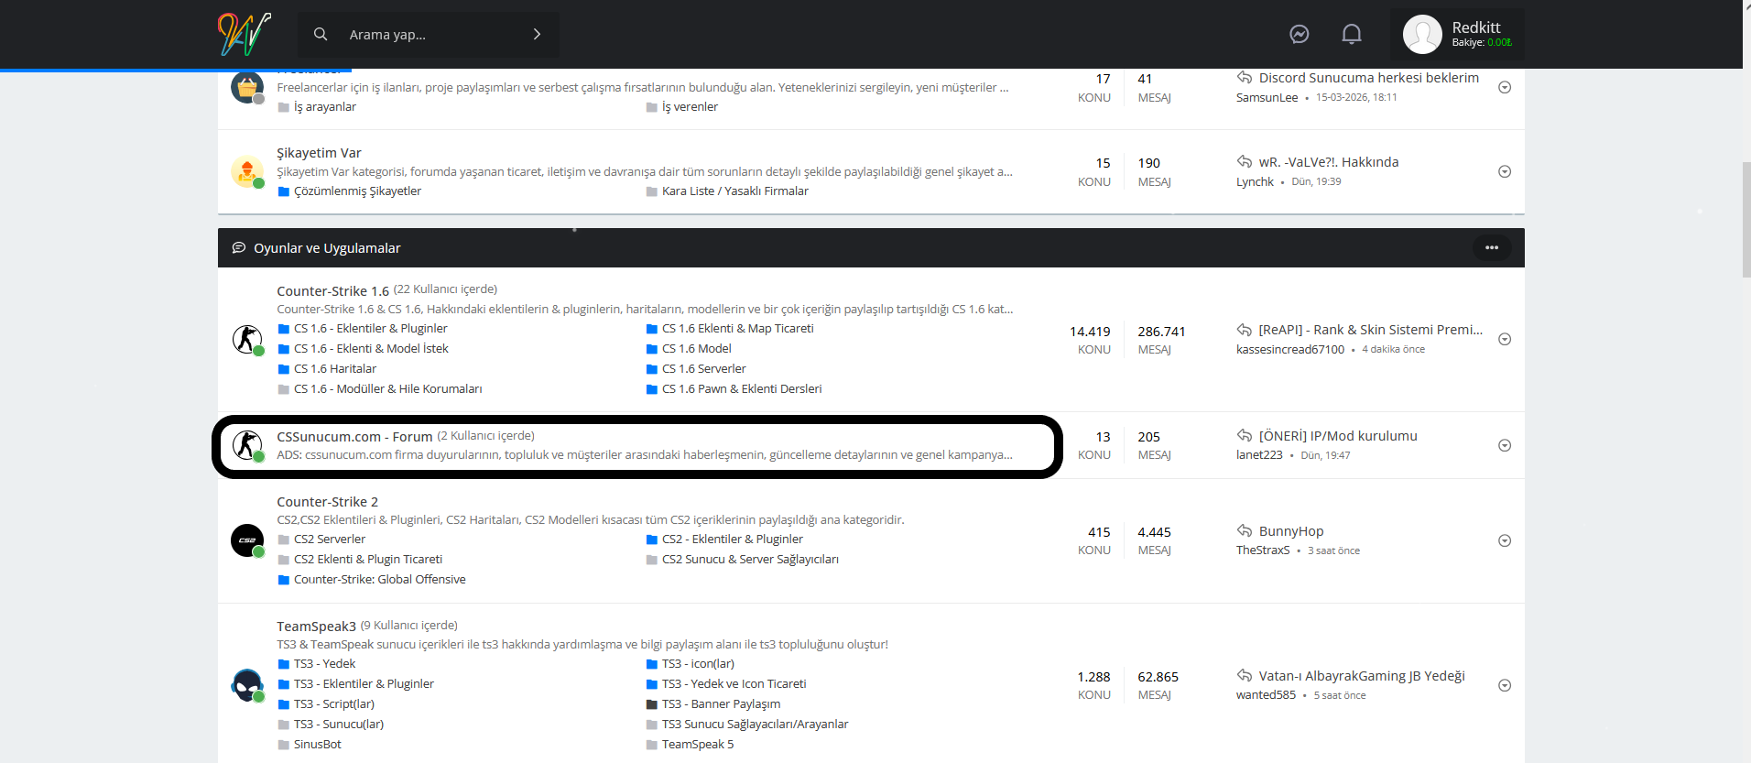This screenshot has height=763, width=1751.
Task: Go to İş verenler subforum
Action: click(691, 107)
